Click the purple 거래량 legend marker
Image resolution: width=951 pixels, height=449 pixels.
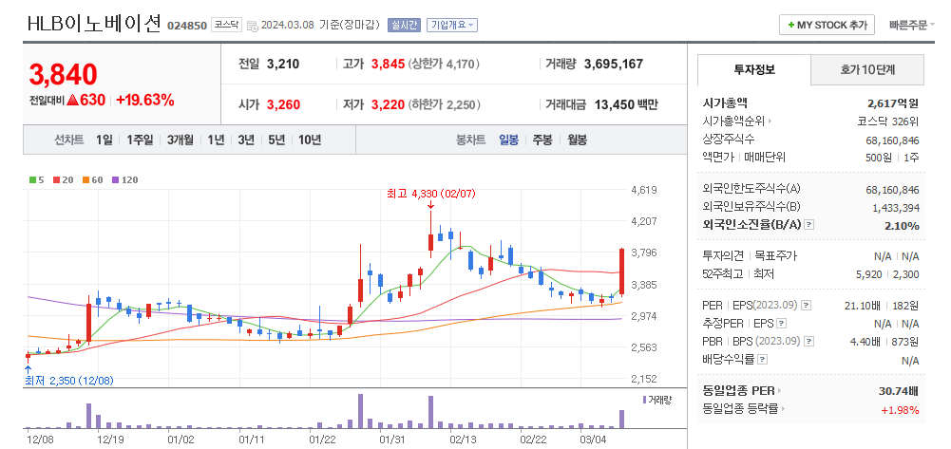point(644,400)
